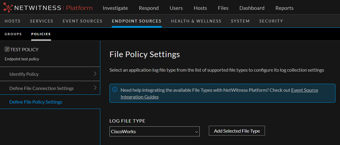Expand chevron beside Define File Connection Settings
340x145 pixels.
point(95,88)
